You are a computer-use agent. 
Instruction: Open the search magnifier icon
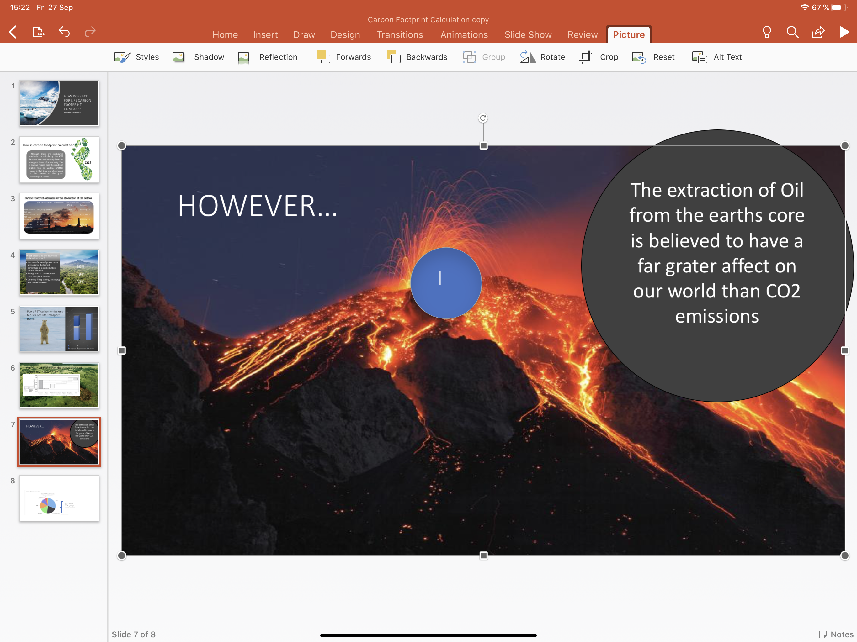coord(792,32)
